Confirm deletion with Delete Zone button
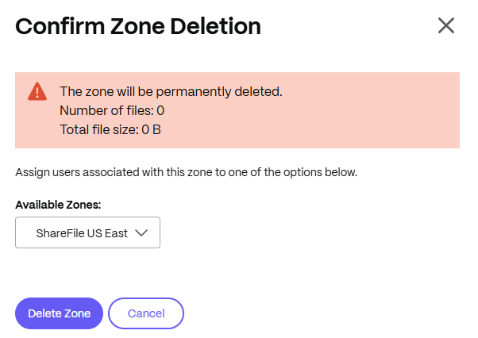478x338 pixels. point(59,313)
